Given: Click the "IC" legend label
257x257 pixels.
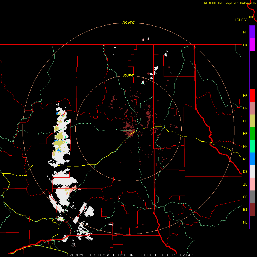Looking at the screenshot, I should (245, 184).
